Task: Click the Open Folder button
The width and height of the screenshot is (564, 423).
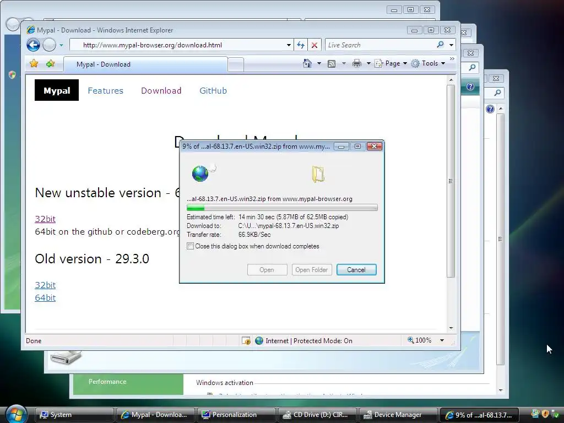Action: pyautogui.click(x=312, y=270)
